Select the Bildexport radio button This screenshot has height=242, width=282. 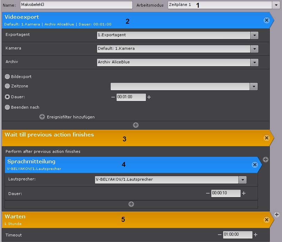click(7, 77)
